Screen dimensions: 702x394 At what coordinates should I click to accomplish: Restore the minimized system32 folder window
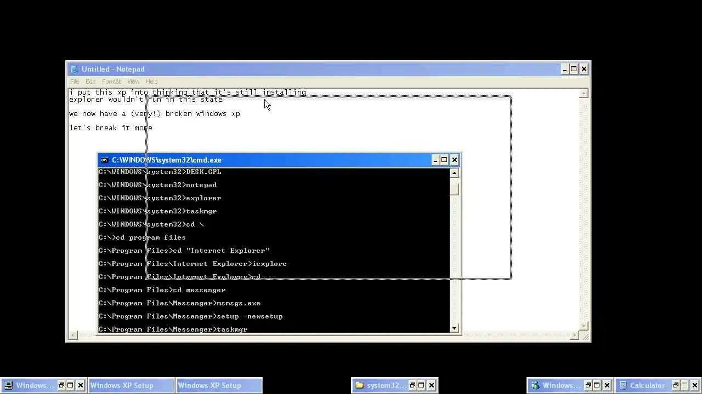pos(413,385)
